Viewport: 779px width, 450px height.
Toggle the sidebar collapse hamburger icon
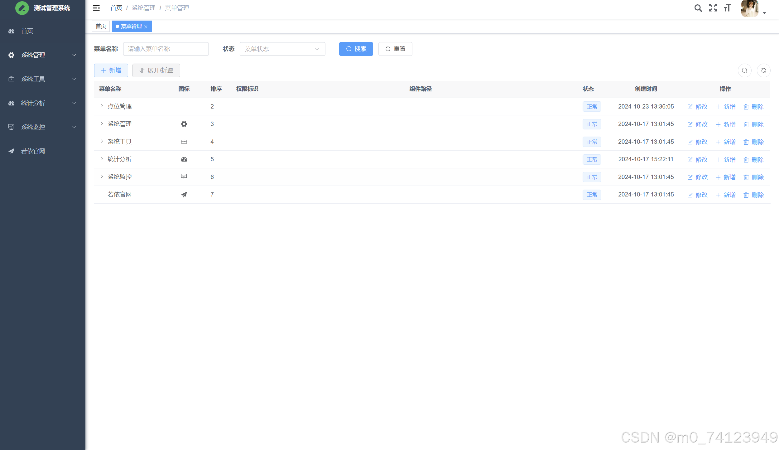point(96,8)
